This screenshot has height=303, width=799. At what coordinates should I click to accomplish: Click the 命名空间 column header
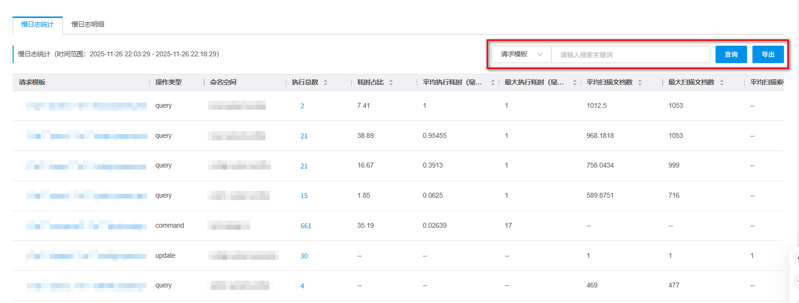[223, 83]
